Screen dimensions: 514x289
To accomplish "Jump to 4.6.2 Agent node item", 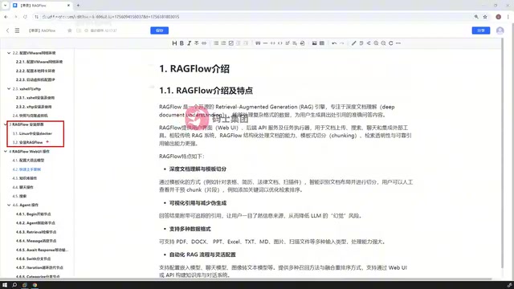I will [x=35, y=223].
